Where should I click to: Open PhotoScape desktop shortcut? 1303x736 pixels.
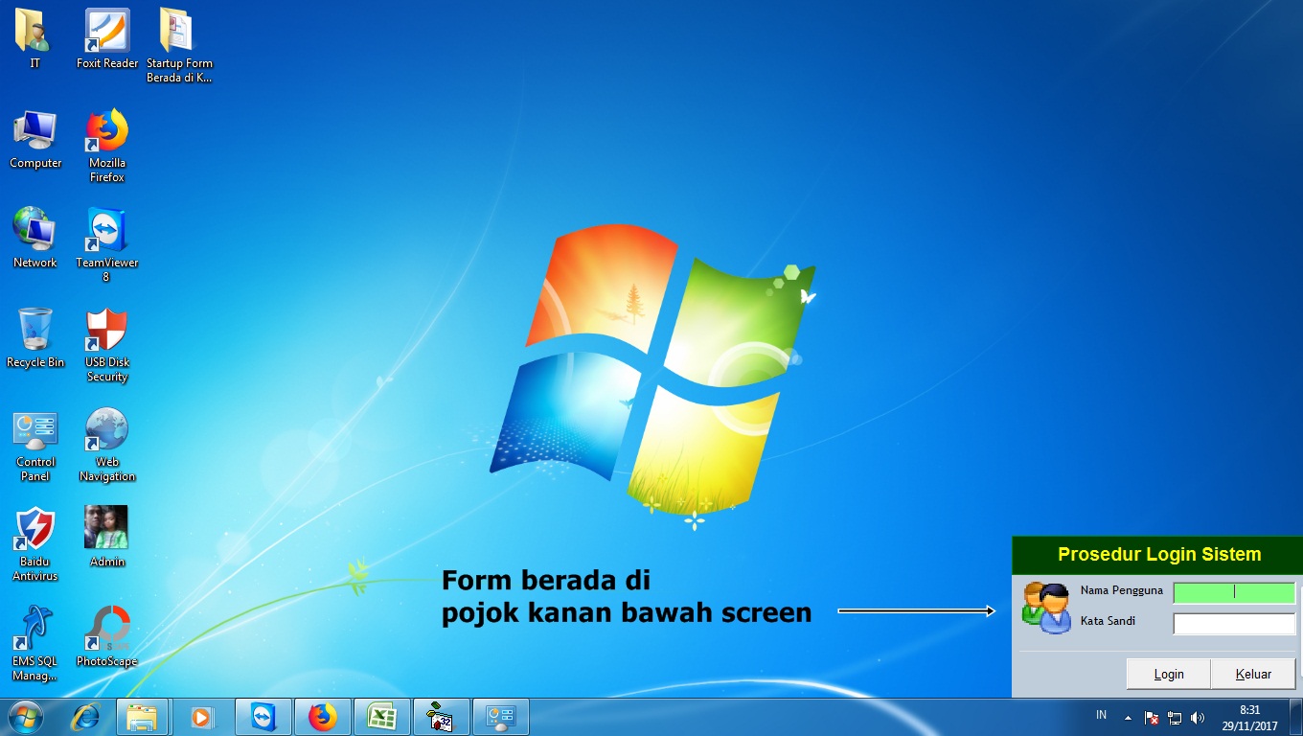[x=107, y=636]
